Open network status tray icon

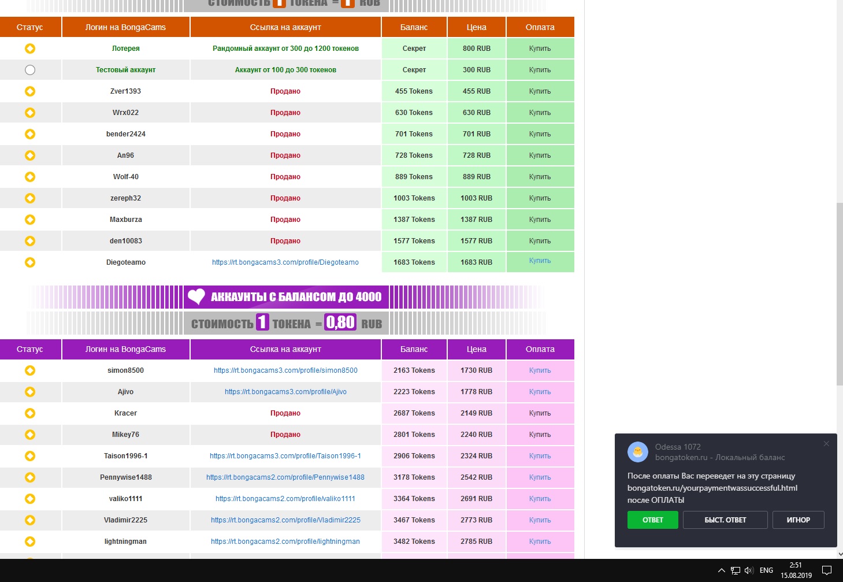[x=735, y=570]
